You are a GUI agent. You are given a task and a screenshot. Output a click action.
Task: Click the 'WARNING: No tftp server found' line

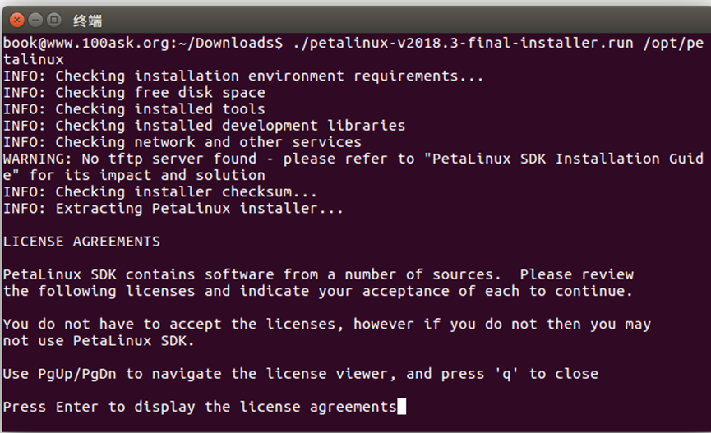353,159
